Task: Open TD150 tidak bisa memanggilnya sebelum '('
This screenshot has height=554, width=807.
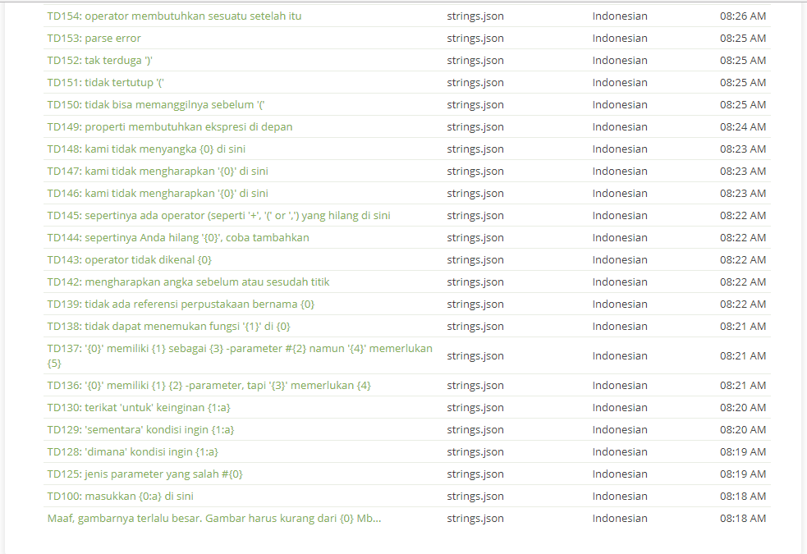Action: click(x=155, y=104)
